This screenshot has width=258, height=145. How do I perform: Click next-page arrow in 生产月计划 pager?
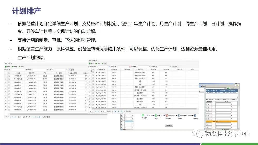[33, 117]
